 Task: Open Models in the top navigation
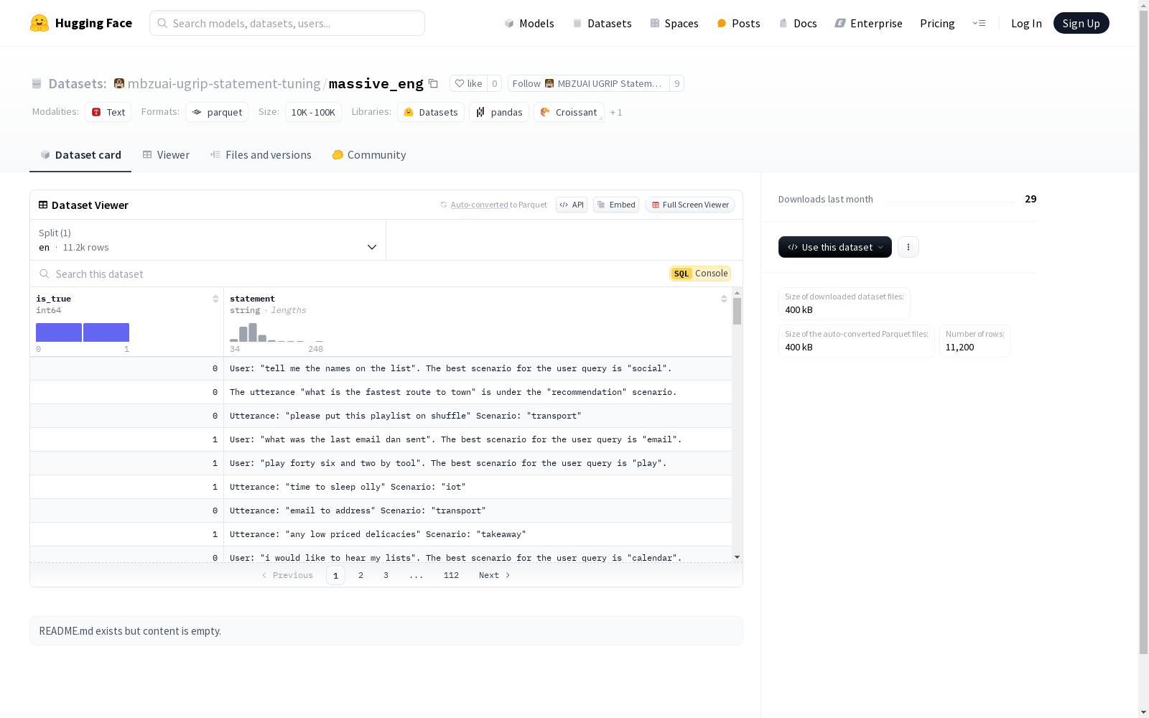529,23
